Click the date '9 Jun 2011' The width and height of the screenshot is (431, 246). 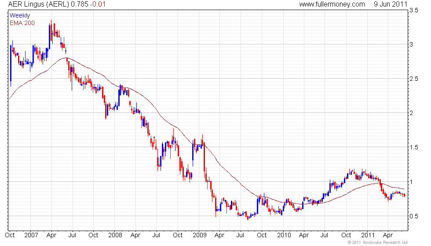pos(390,4)
